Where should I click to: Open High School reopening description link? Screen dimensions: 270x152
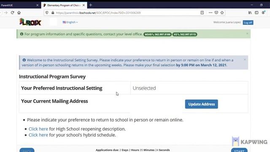click(x=38, y=129)
